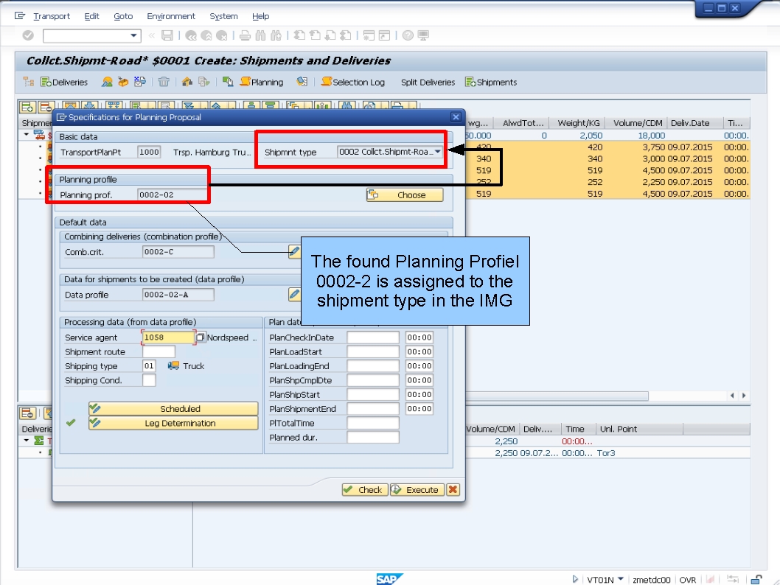Image resolution: width=780 pixels, height=585 pixels.
Task: Open the Environment menu
Action: click(x=171, y=15)
